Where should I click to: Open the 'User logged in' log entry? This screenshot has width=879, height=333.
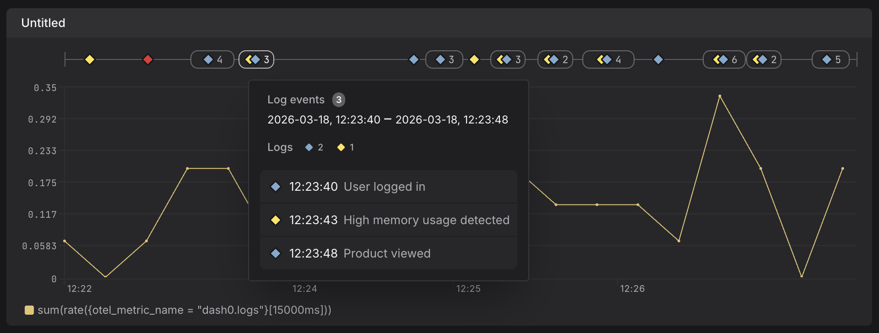coord(388,187)
